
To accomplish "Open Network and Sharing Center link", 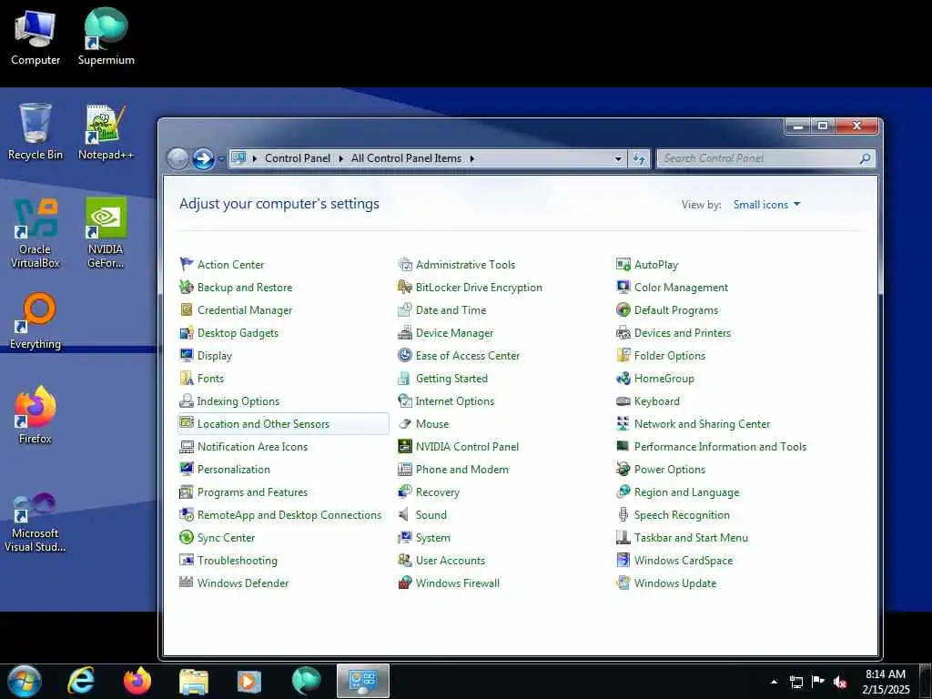I will click(702, 424).
